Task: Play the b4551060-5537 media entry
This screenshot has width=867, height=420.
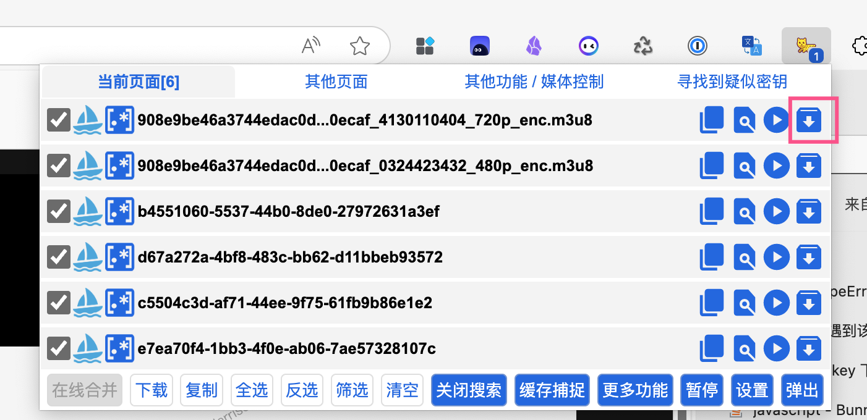Action: click(776, 211)
